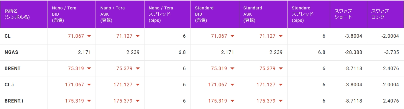Click NGAS swap short value -28.388
404x109 pixels.
click(353, 52)
